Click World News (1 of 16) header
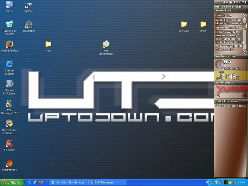Viewport: 248px width, 186px height. click(229, 7)
